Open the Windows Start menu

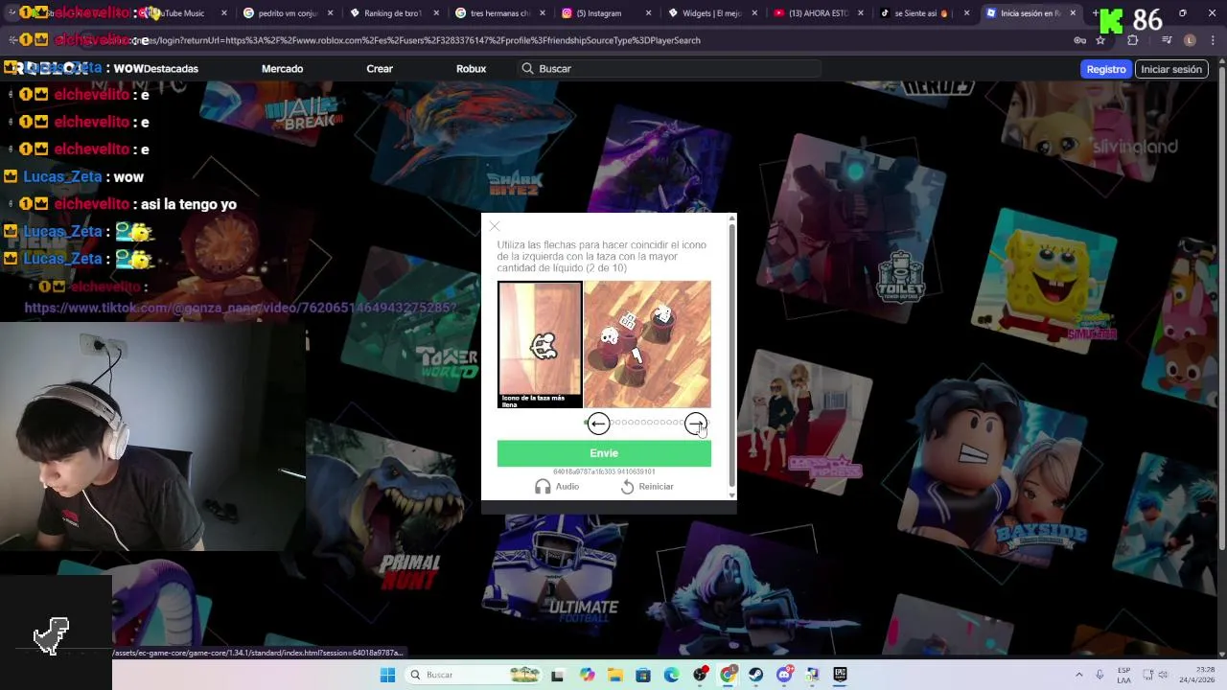coord(387,675)
